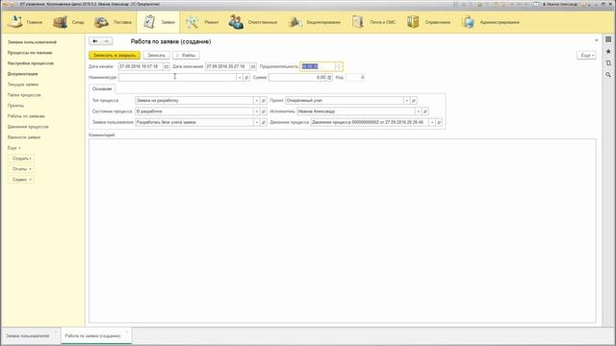The image size is (616, 346).
Task: Open the Склад section
Action: click(x=68, y=22)
